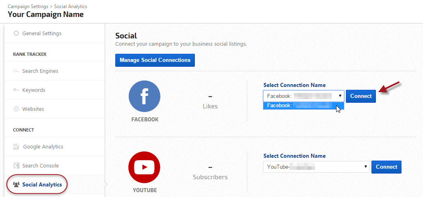Select Websites in the sidebar
Screen dimensions: 423x197
(x=33, y=109)
